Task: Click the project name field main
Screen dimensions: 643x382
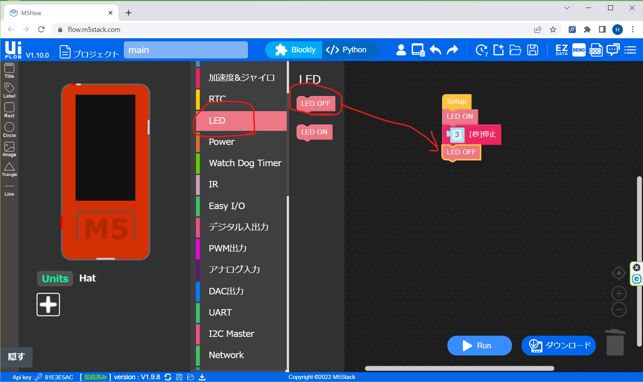Action: pyautogui.click(x=186, y=50)
